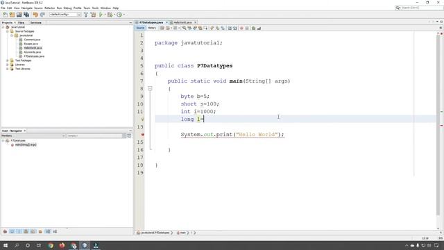This screenshot has height=250, width=444.
Task: Open the File menu
Action: (x=3, y=8)
